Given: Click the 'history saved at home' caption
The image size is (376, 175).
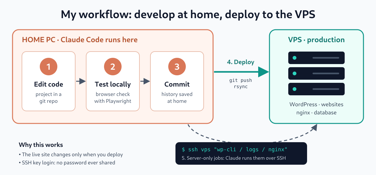Looking at the screenshot, I should click(x=177, y=97).
